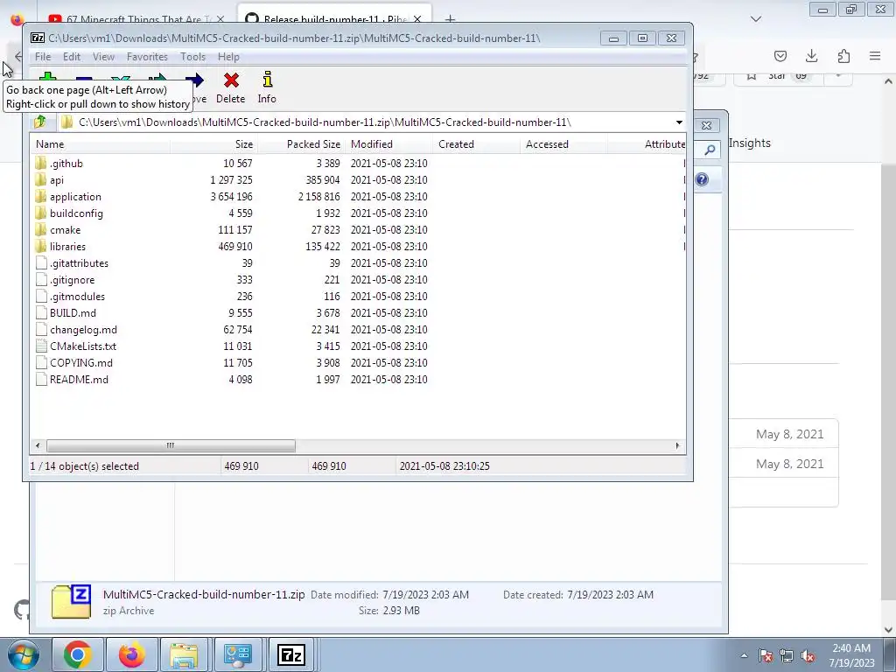Screen dimensions: 896x672
Task: Click the muted volume tray icon
Action: [808, 656]
